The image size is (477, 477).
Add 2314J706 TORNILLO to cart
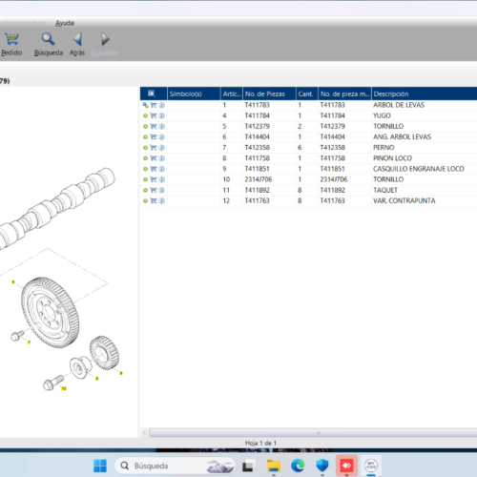[x=154, y=179]
